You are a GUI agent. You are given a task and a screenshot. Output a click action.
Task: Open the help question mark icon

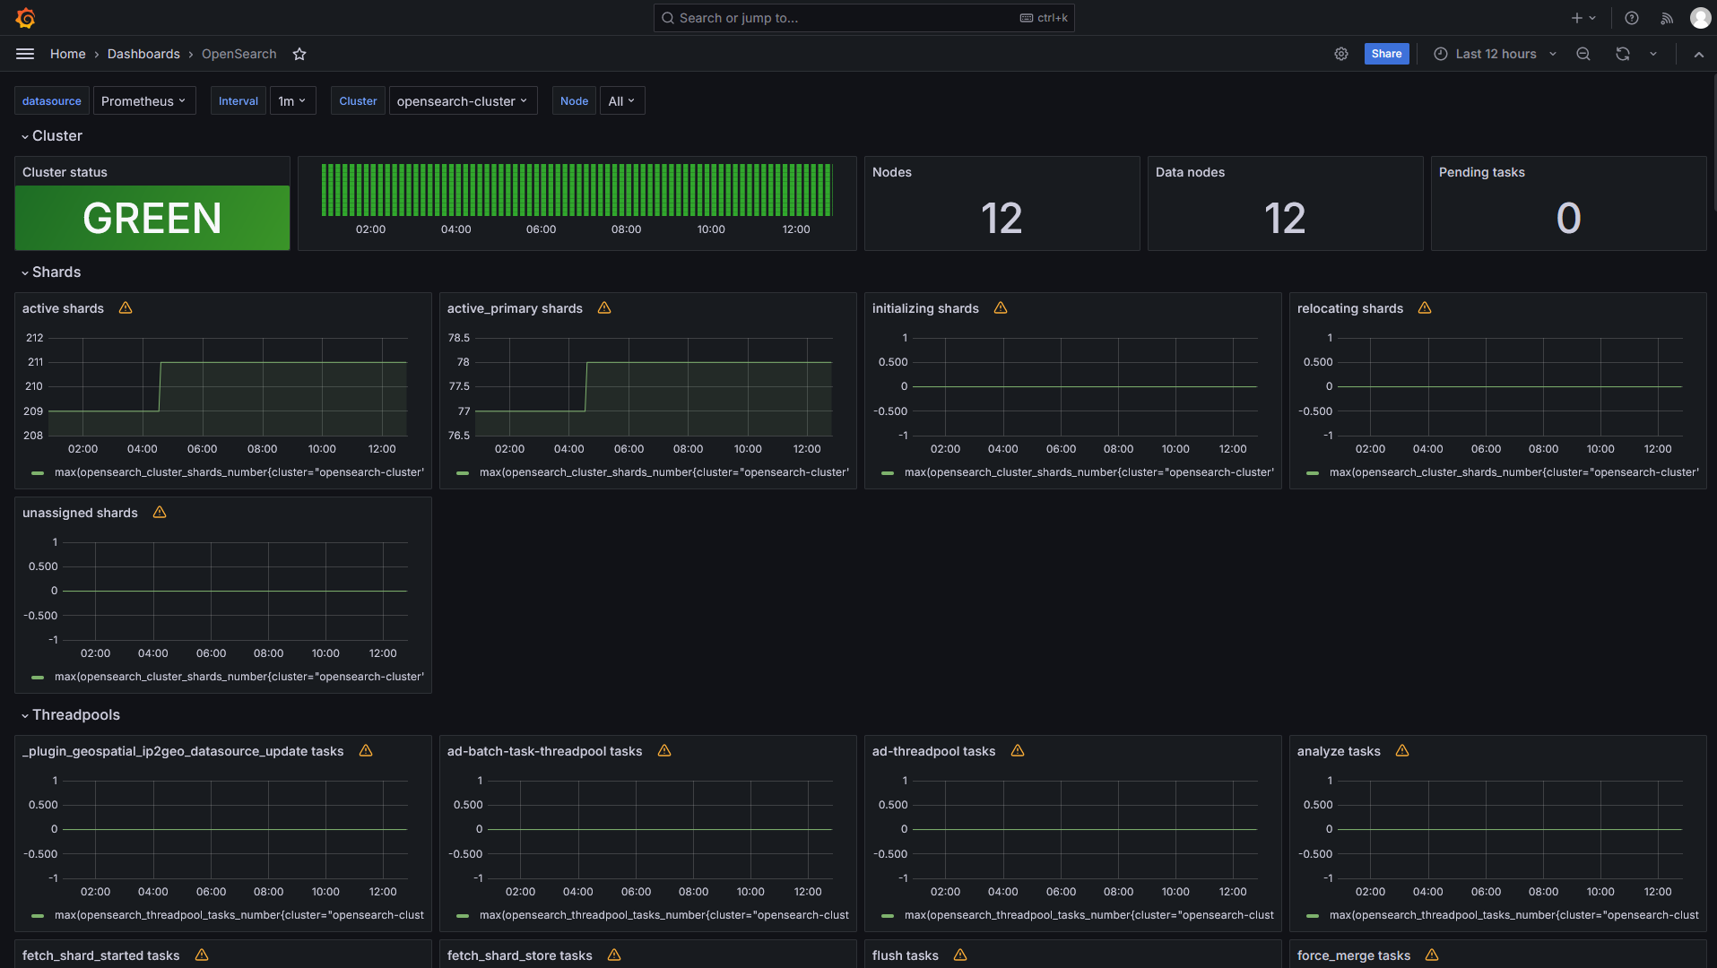[1631, 18]
